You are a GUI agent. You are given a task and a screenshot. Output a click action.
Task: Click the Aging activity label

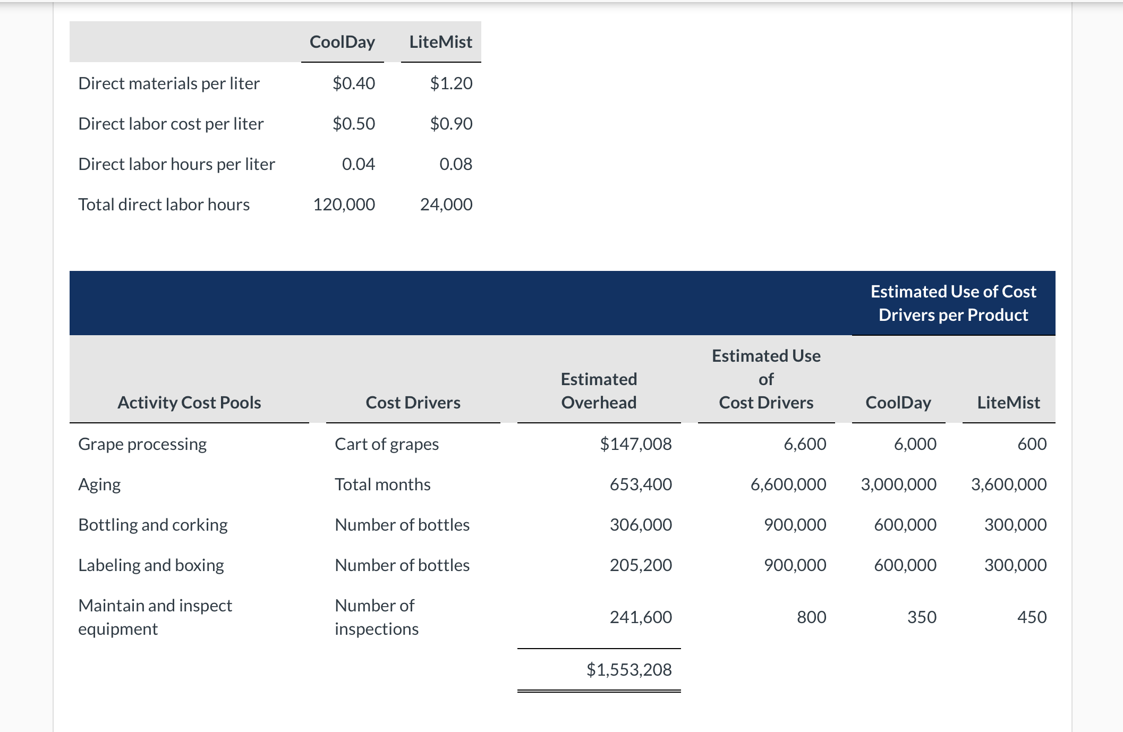(x=99, y=484)
